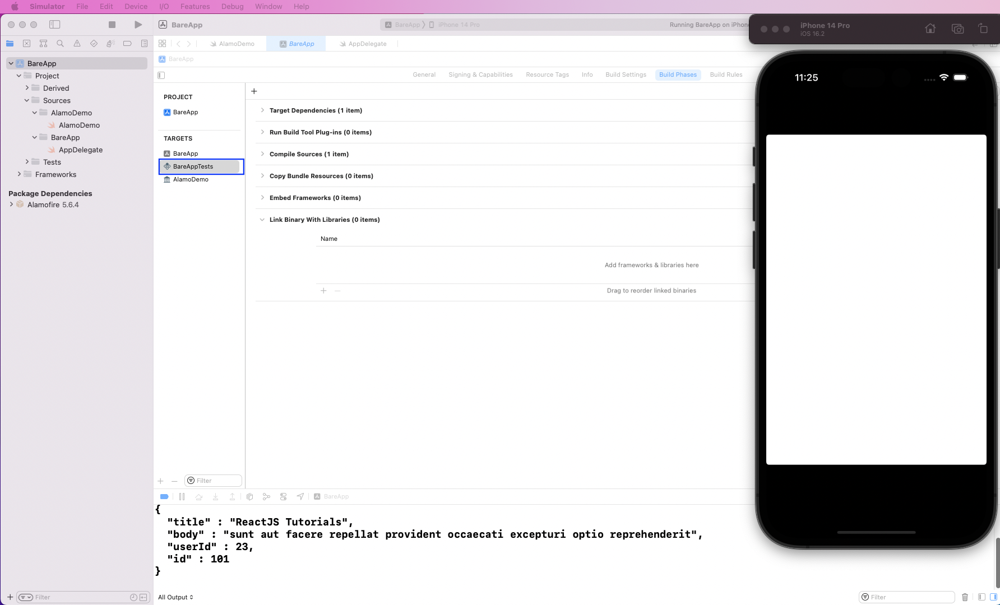This screenshot has width=1000, height=605.
Task: Expand Alamofire 5.6.4 package
Action: point(11,204)
